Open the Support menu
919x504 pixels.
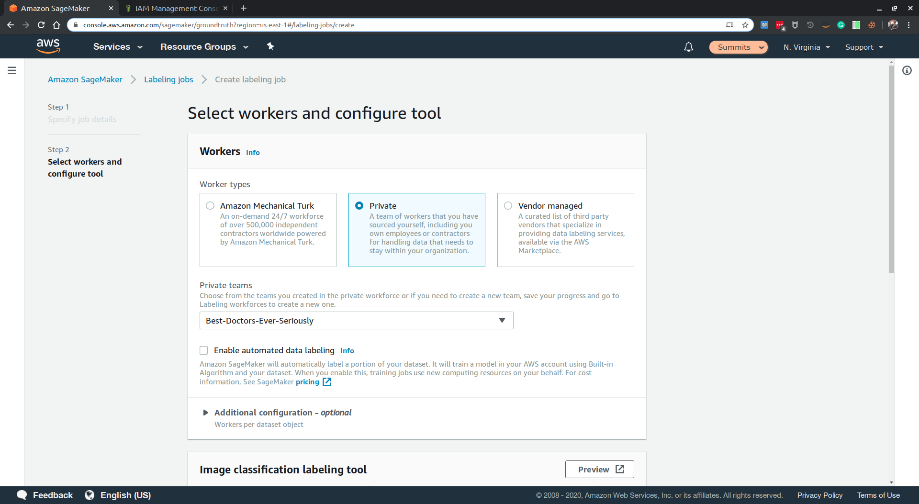(x=864, y=47)
